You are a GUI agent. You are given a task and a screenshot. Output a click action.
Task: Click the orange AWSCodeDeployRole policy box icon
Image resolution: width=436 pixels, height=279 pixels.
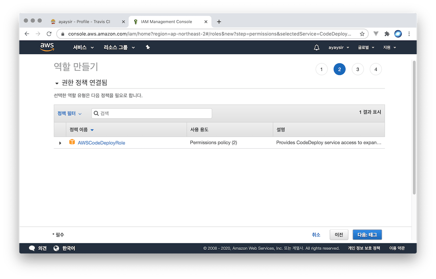(72, 142)
